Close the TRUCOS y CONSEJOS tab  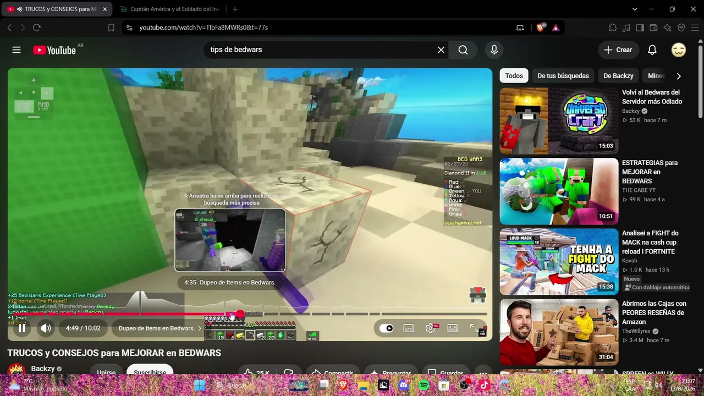click(x=105, y=9)
